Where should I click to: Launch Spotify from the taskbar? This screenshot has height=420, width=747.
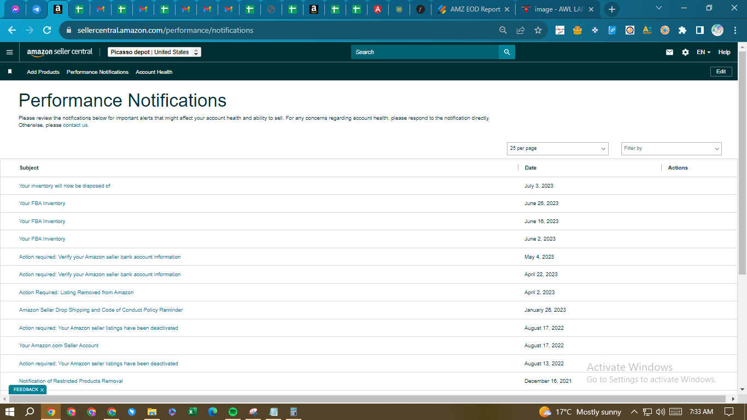[233, 412]
